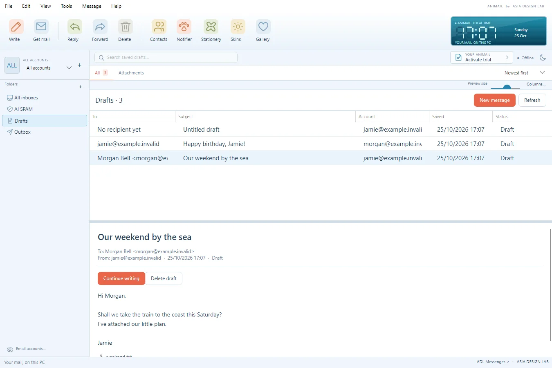552x368 pixels.
Task: Open the Notifier paw icon
Action: click(x=184, y=27)
